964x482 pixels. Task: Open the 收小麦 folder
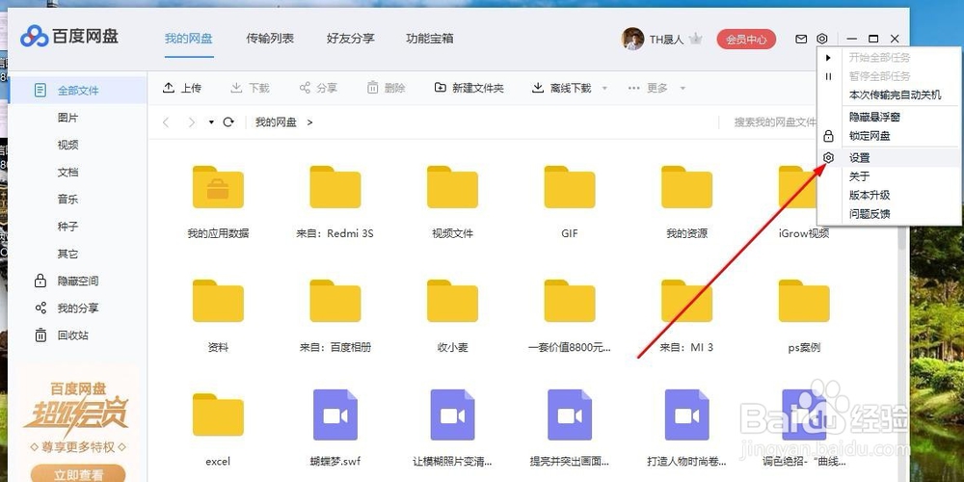coord(452,301)
